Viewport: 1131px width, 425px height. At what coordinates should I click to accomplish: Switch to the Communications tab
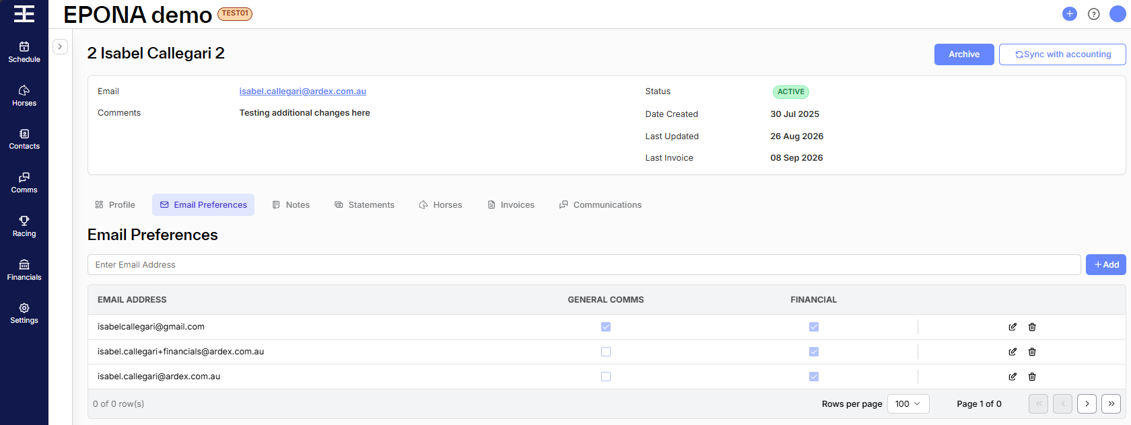click(x=601, y=204)
